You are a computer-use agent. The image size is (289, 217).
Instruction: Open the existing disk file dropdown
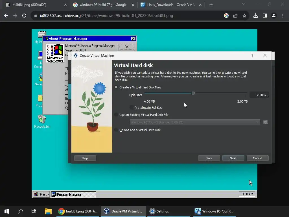click(x=195, y=122)
